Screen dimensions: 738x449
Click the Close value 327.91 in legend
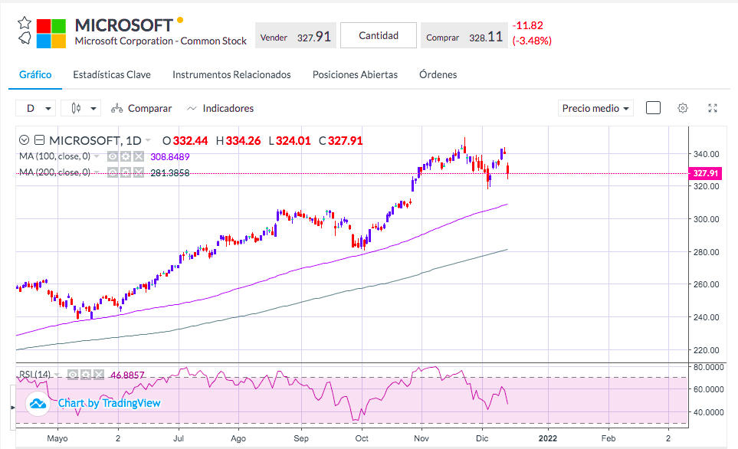[346, 141]
